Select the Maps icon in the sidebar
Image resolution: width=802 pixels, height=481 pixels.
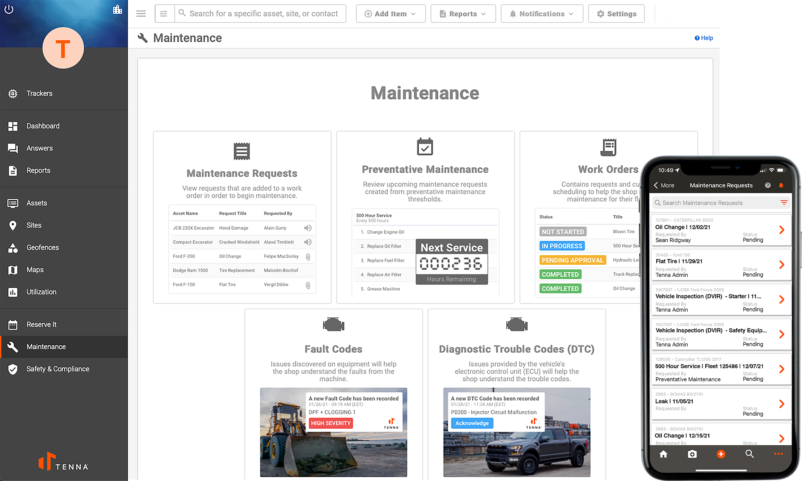coord(13,270)
